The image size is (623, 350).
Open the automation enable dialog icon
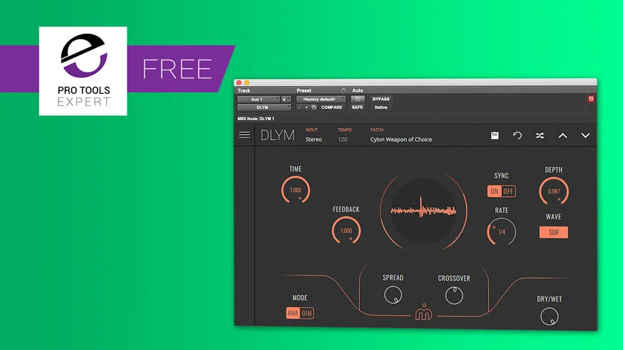coord(358,99)
